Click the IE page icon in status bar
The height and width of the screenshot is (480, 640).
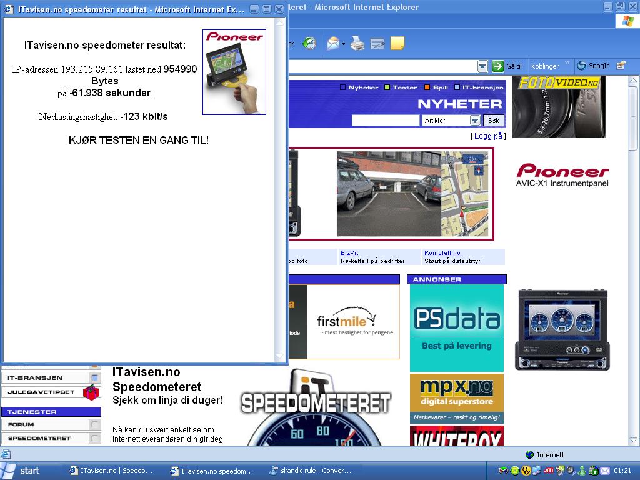6,454
